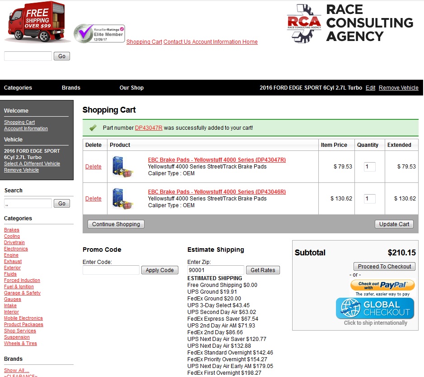Click the Global Checkout international shipping badge
Viewport: 424px width, 377px height.
coord(375,308)
